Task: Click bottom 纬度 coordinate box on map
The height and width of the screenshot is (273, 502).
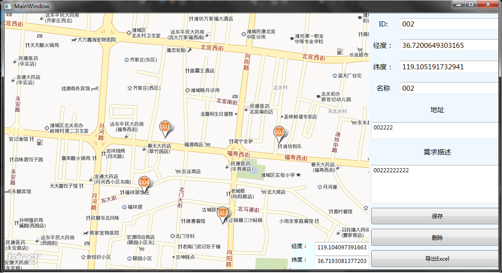Action: coord(341,261)
